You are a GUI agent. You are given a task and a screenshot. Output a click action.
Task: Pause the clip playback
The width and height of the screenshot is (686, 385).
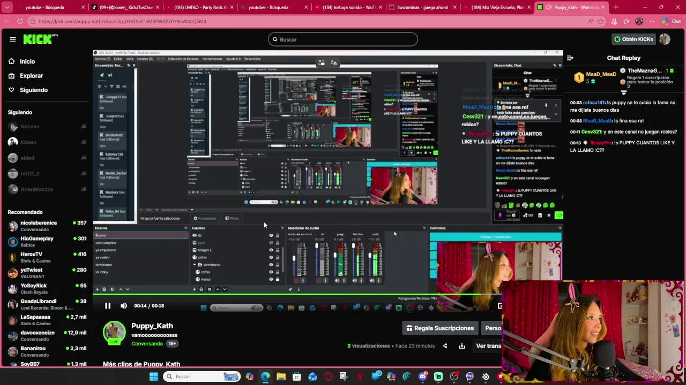click(107, 306)
